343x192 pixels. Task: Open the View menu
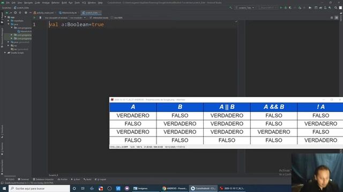(20, 3)
